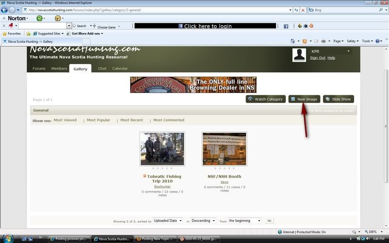Select Nova Scotia Hunting Gallery browser tab
The height and width of the screenshot is (243, 389).
click(x=42, y=42)
